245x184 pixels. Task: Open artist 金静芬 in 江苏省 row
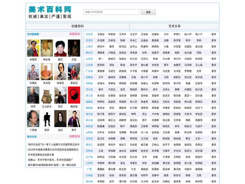click(177, 65)
